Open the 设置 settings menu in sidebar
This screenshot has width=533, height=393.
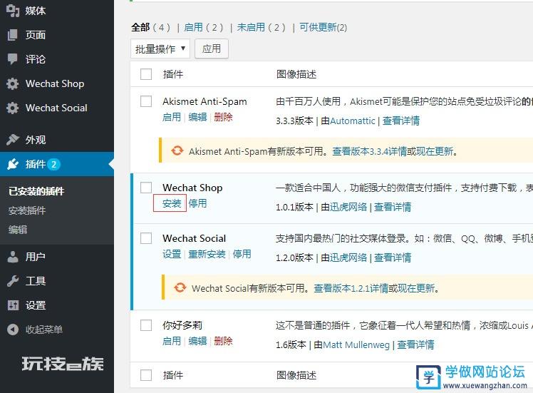coord(36,305)
